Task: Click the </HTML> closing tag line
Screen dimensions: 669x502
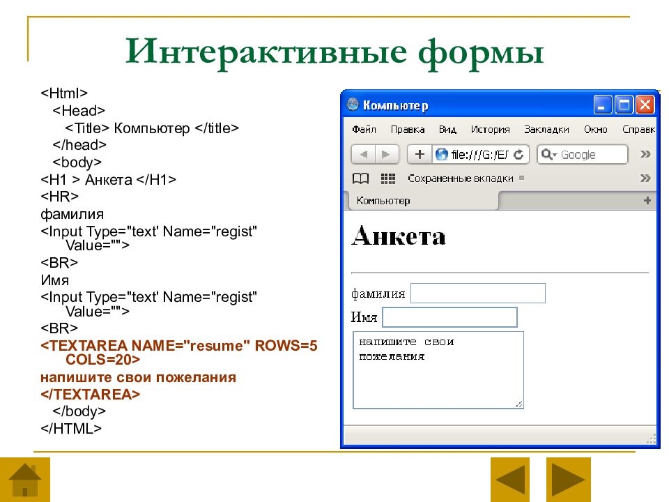Action: (x=71, y=428)
